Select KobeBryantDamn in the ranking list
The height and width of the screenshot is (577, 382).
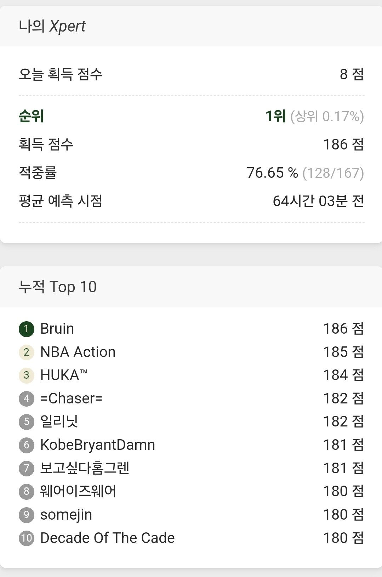[x=98, y=445]
